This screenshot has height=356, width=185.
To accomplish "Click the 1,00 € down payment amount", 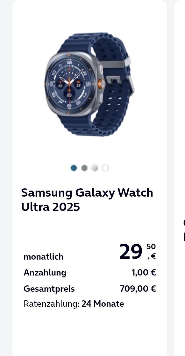I will pos(144,272).
